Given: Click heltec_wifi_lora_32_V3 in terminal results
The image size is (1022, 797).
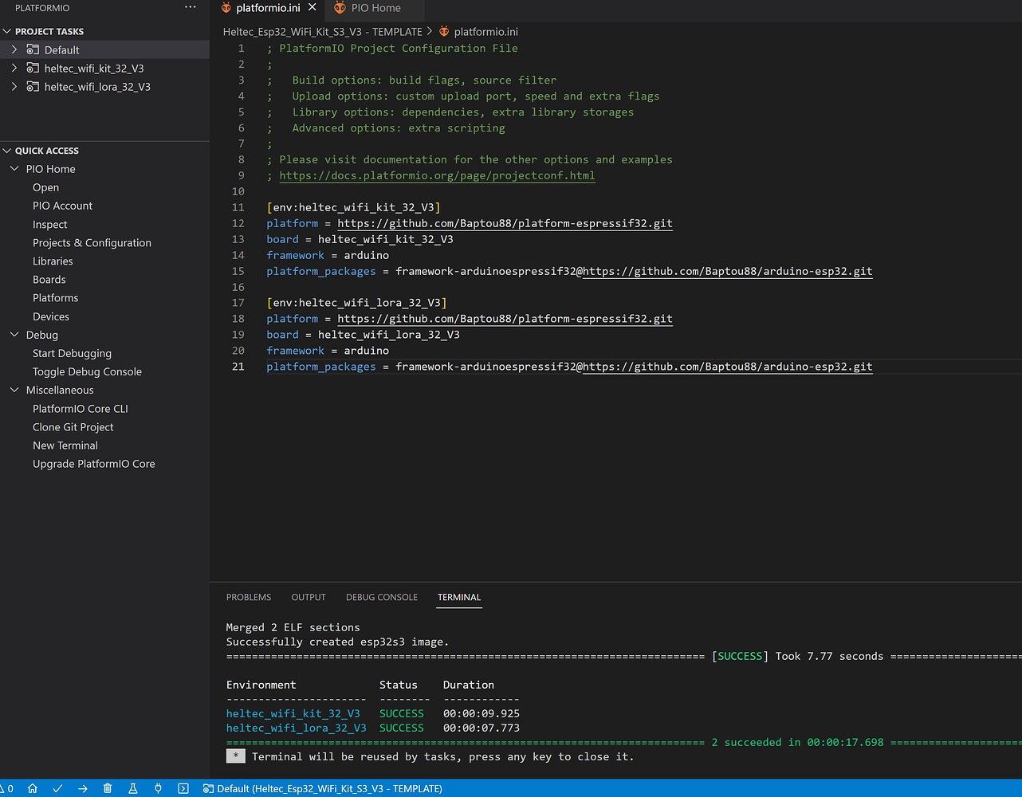Looking at the screenshot, I should pos(296,728).
